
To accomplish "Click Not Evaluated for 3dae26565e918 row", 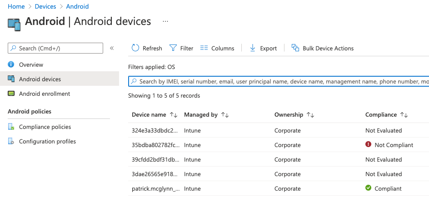I will click(384, 174).
